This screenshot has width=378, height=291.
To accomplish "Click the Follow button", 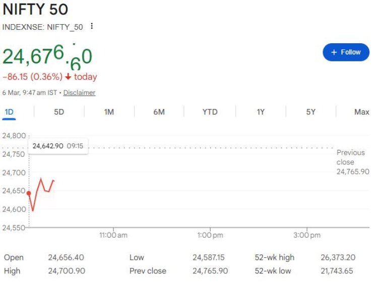I will pyautogui.click(x=346, y=52).
